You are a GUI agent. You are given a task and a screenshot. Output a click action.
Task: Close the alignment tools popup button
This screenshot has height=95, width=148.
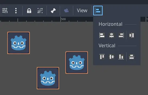point(98,11)
